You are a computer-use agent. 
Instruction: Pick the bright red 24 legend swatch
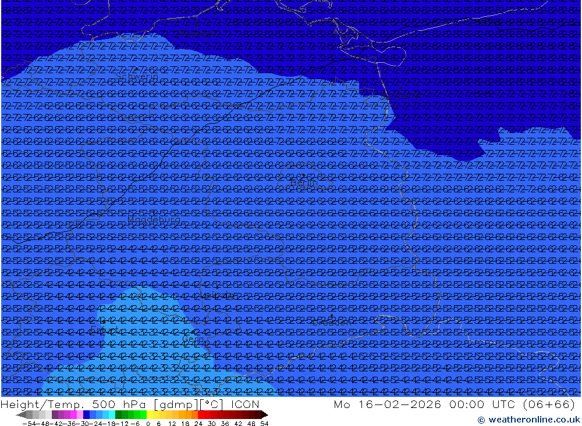[200, 415]
